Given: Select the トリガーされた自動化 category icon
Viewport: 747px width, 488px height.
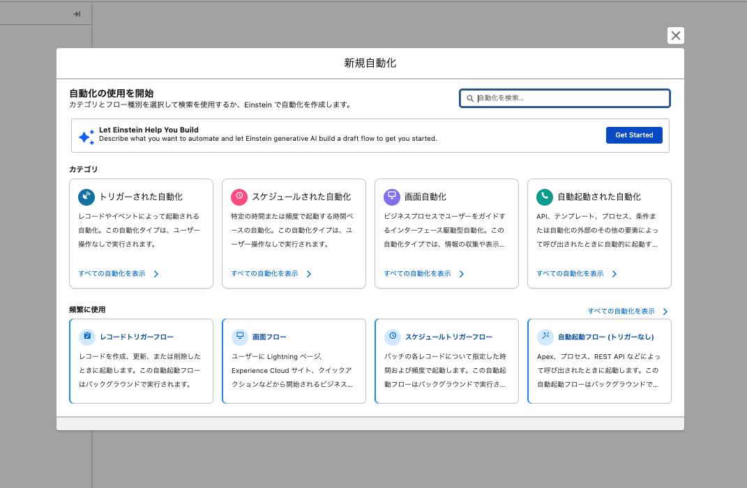Looking at the screenshot, I should [86, 197].
